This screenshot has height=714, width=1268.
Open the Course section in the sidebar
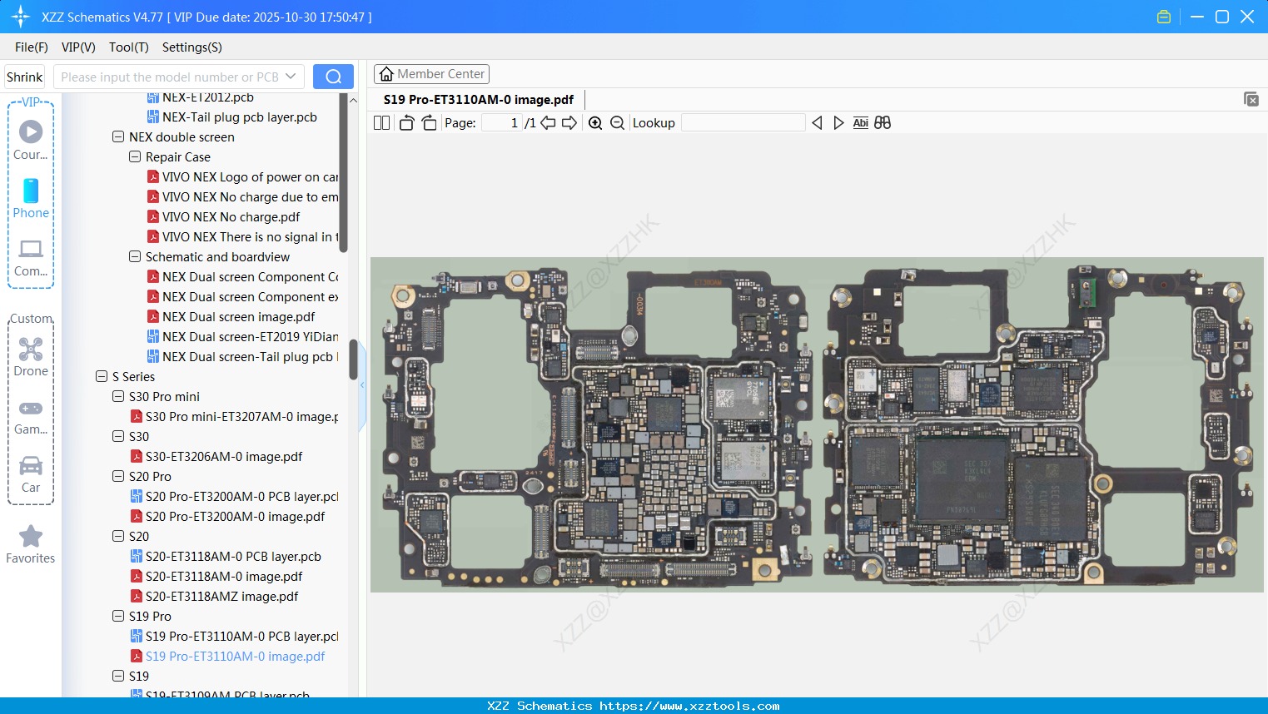coord(31,140)
